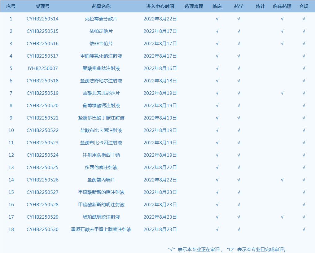The image size is (315, 253).
Task: Select acceptance number JYHB2250007
Action: (42, 68)
